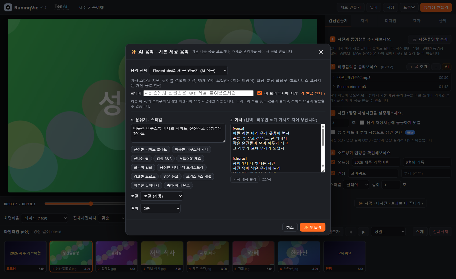Open the 정렬 dropdown

point(388,232)
